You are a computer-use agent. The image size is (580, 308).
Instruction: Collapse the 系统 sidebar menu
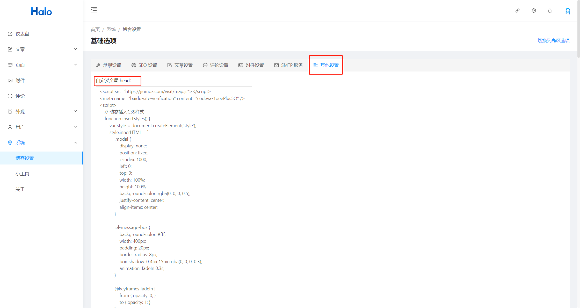[41, 142]
